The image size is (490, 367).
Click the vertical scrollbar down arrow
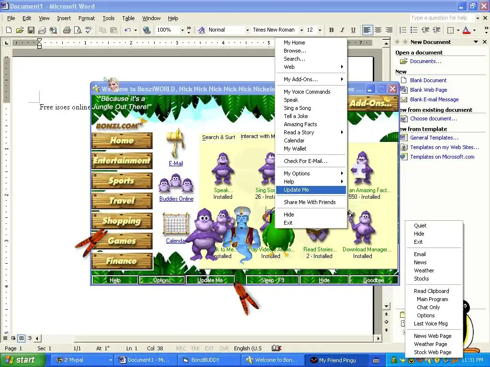(x=387, y=306)
